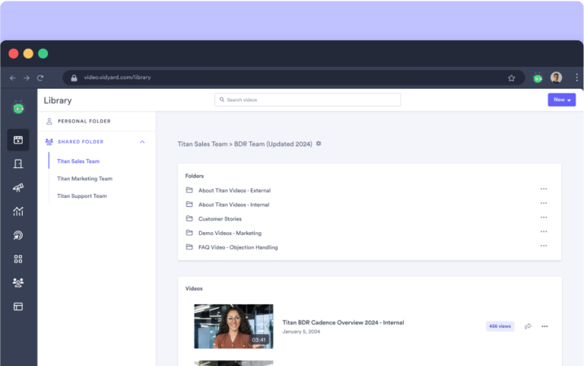Open more options for Titan BDR video

pos(544,326)
